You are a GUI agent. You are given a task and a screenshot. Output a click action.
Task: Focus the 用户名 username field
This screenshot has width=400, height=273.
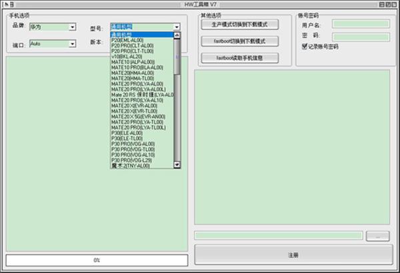point(361,24)
